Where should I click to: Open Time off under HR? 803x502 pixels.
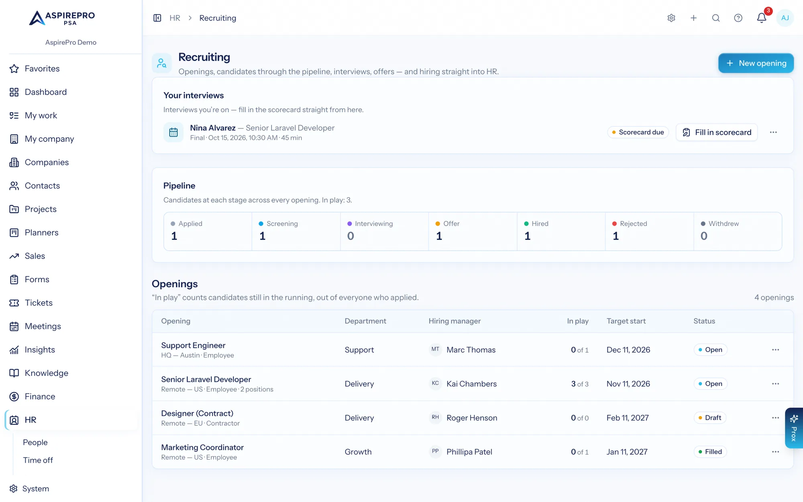click(38, 460)
